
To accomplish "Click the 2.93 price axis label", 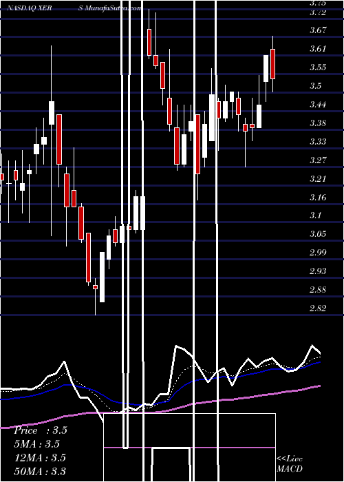I will click(x=318, y=271).
